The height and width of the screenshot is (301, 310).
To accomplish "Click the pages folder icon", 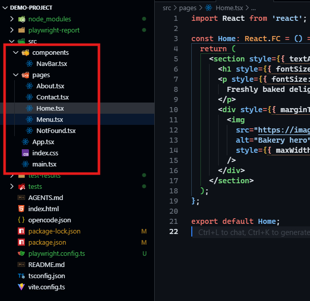I will coord(25,75).
